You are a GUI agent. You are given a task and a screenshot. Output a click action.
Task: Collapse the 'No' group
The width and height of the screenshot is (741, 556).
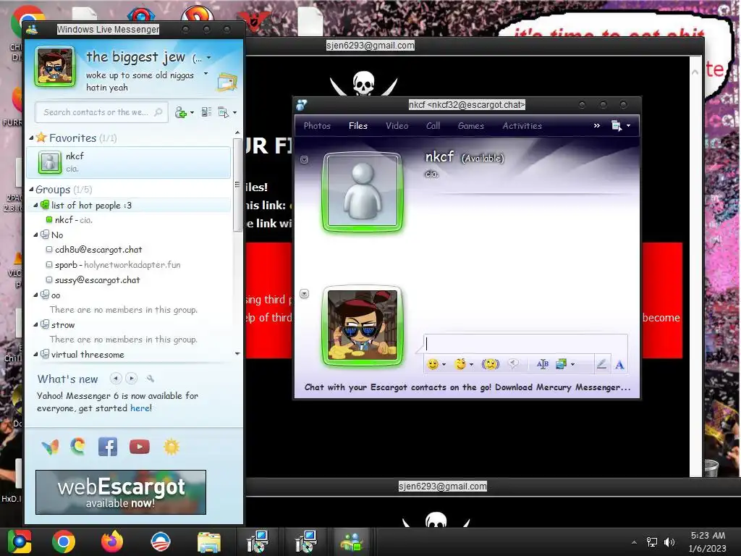click(x=35, y=235)
